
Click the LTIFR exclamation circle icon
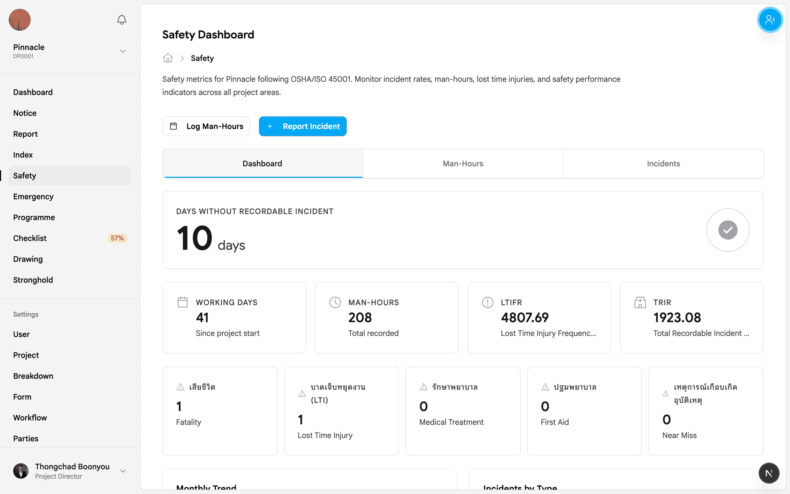click(487, 302)
